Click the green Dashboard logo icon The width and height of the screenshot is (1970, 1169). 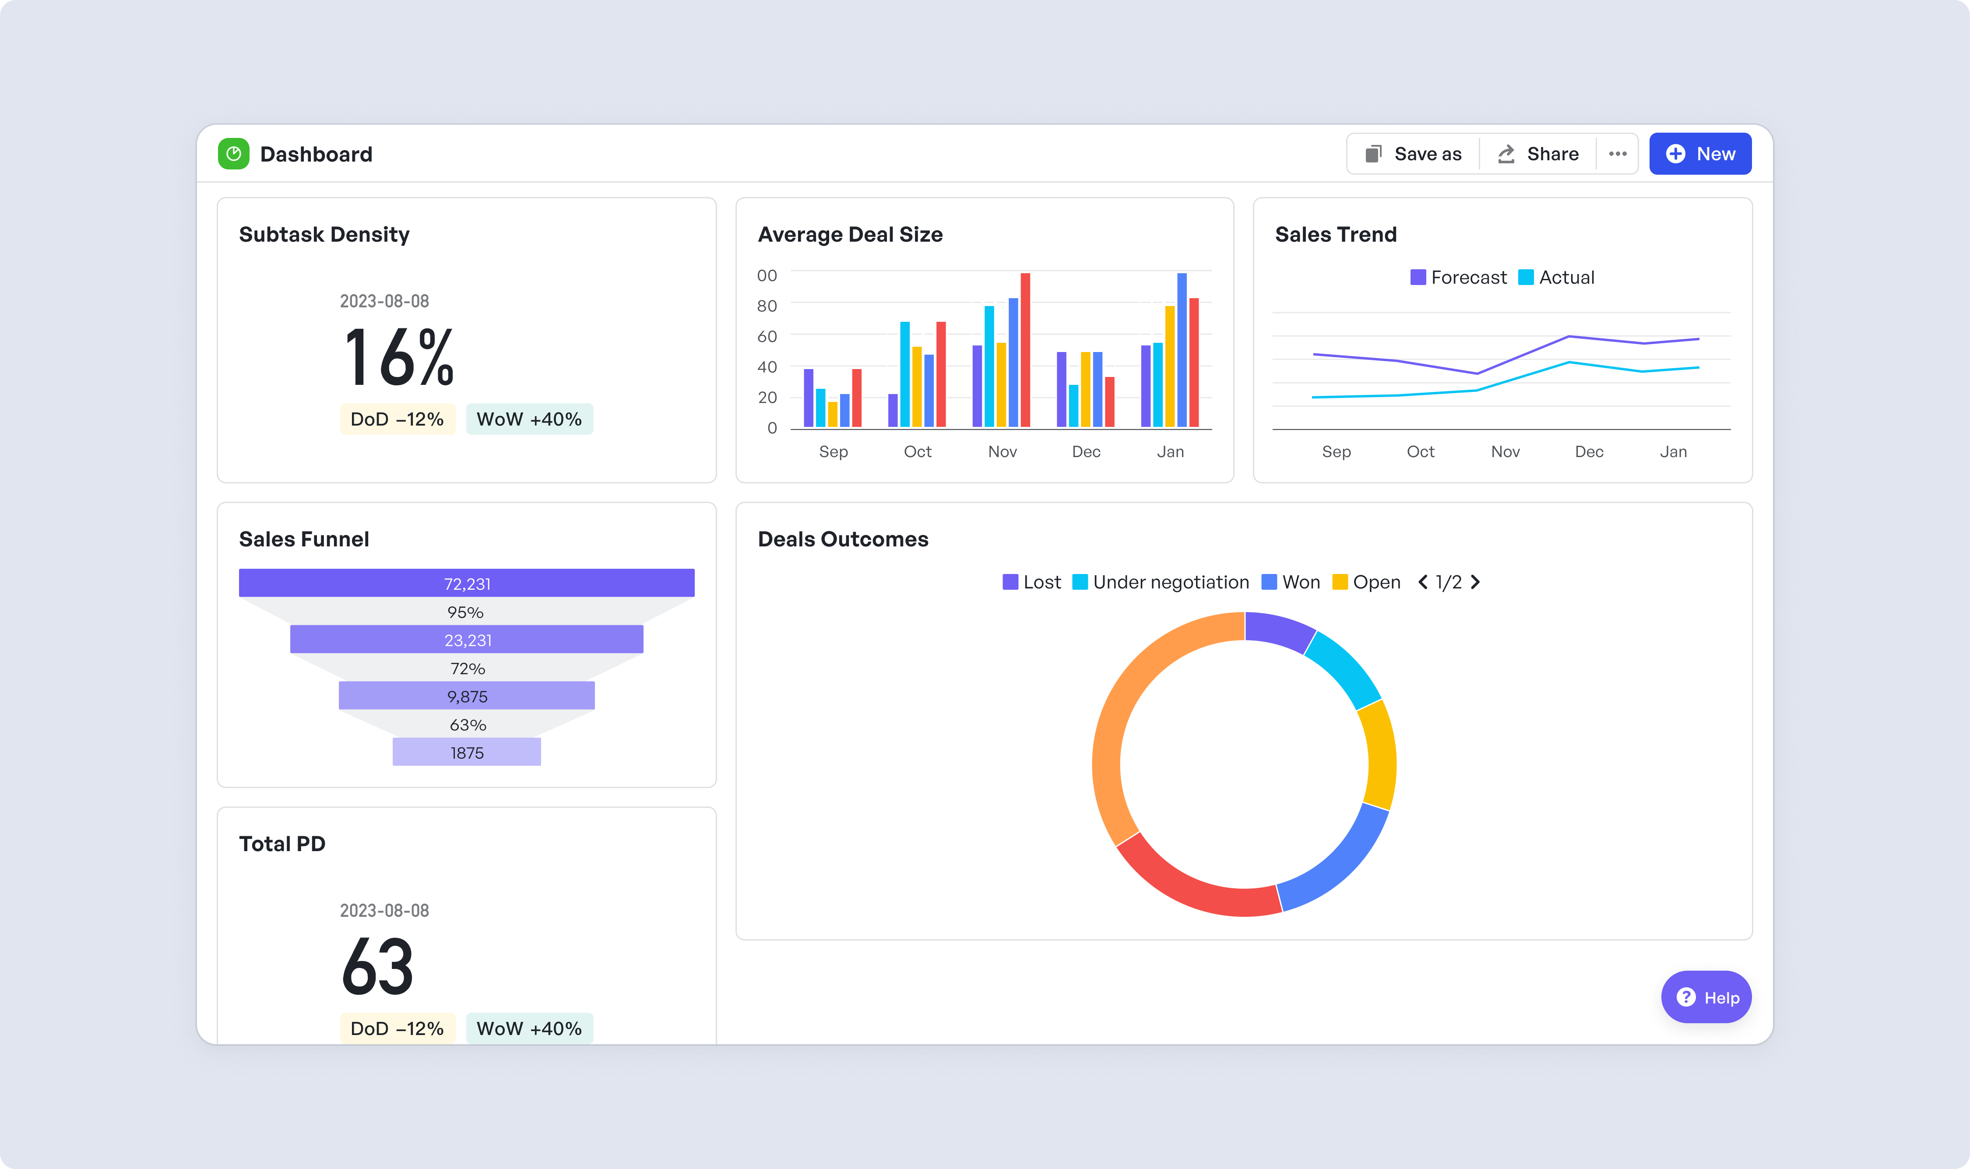233,154
